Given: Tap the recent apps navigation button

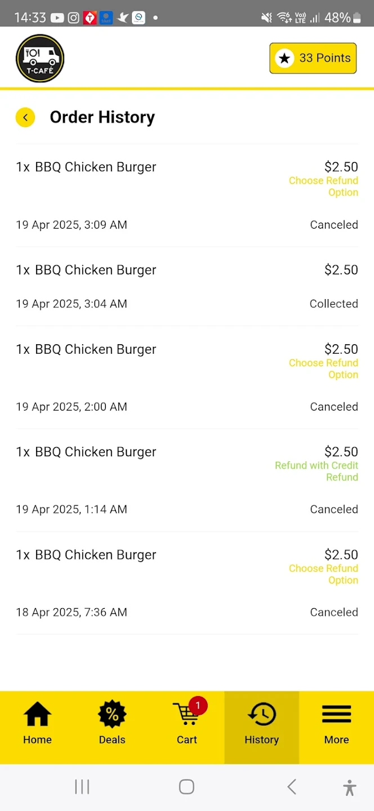Looking at the screenshot, I should pos(82,787).
